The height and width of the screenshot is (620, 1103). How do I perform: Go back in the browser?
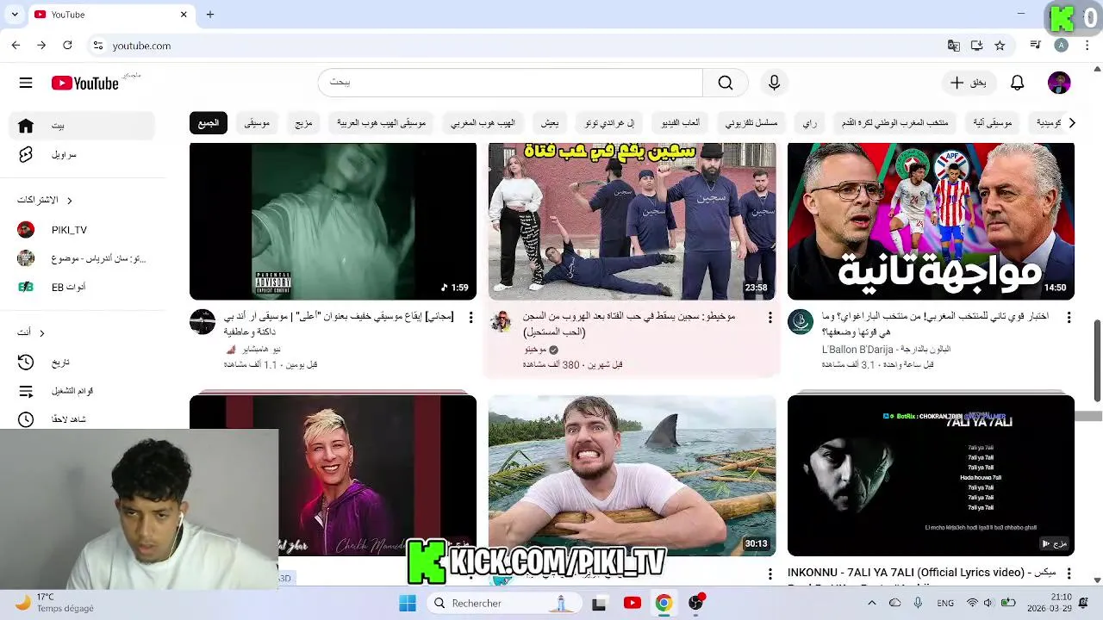16,46
